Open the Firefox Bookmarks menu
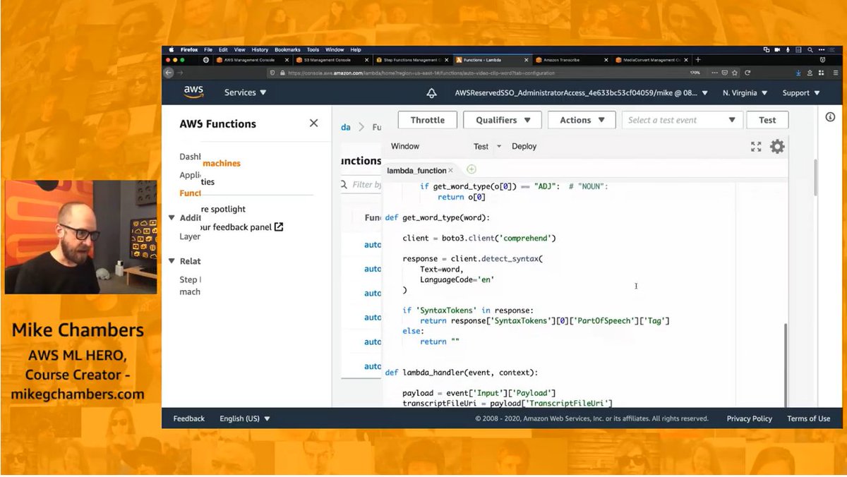The width and height of the screenshot is (847, 477). (x=287, y=50)
